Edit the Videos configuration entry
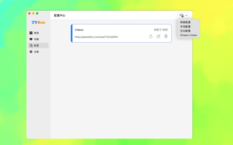This screenshot has height=145, width=233. (x=158, y=36)
